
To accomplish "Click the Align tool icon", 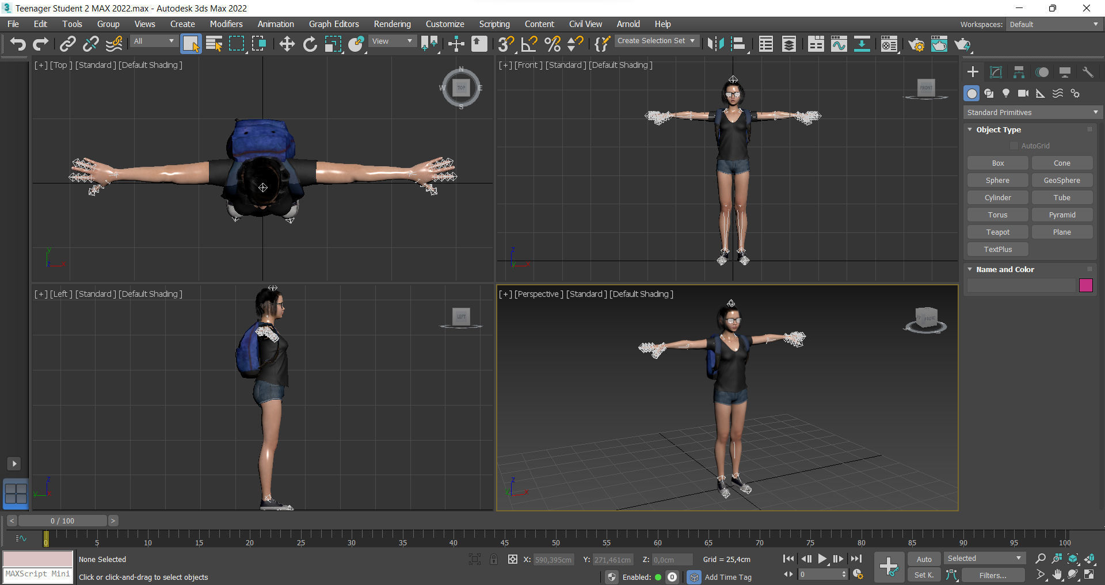I will click(x=738, y=44).
